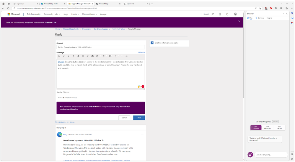The height and width of the screenshot is (162, 295).
Task: Apply strikethrough formatting in editor toolbar
Action: tap(73, 56)
